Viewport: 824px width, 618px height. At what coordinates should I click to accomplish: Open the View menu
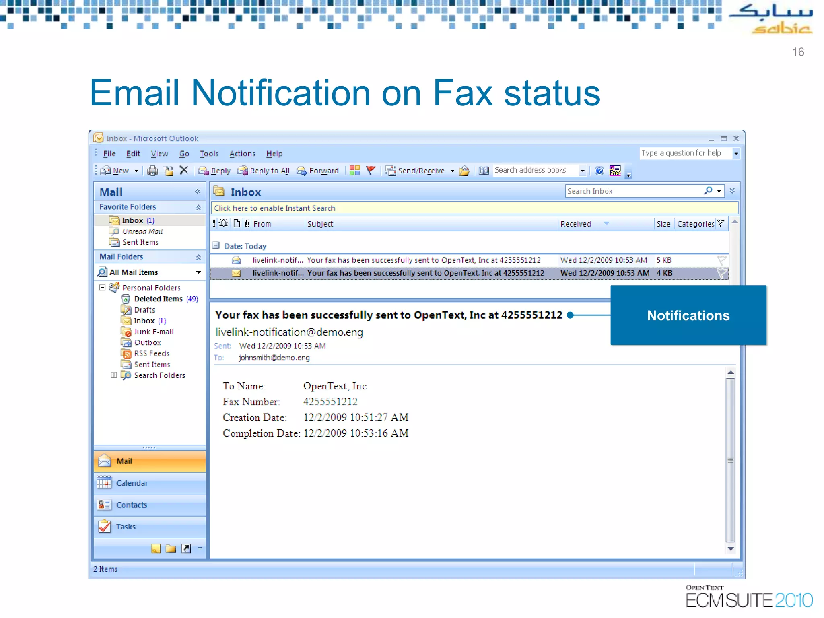(x=159, y=154)
